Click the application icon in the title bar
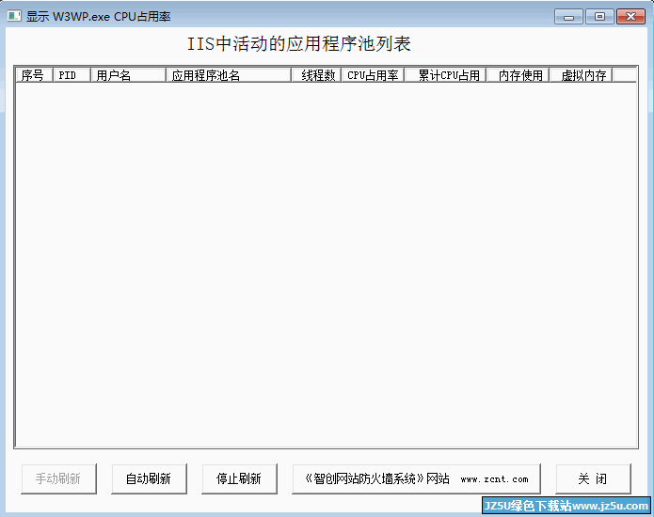654x517 pixels. [14, 16]
